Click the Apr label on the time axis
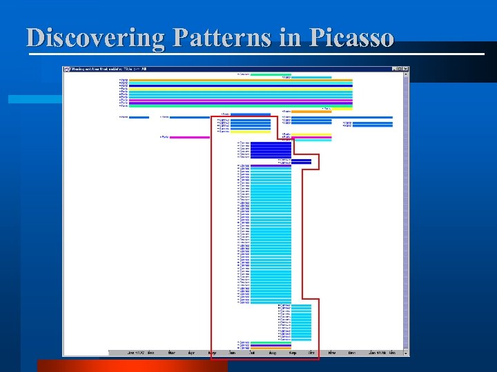The image size is (497, 372). [191, 353]
